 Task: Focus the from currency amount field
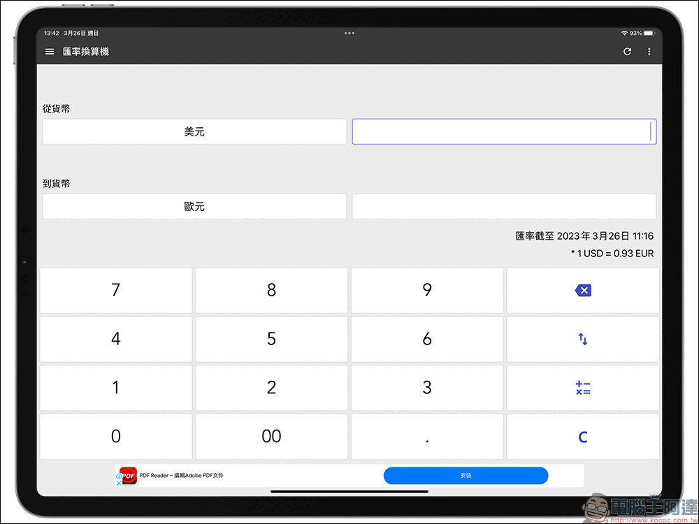click(x=504, y=131)
